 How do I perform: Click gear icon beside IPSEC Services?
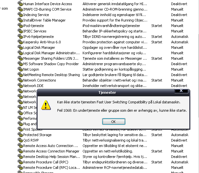(20, 31)
